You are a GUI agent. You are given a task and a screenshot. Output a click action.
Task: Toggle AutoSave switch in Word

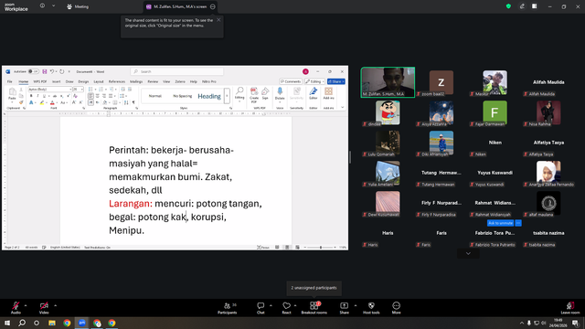click(x=33, y=71)
